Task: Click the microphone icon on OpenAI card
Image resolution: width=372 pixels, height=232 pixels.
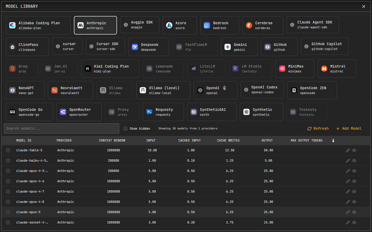Action: (x=224, y=88)
